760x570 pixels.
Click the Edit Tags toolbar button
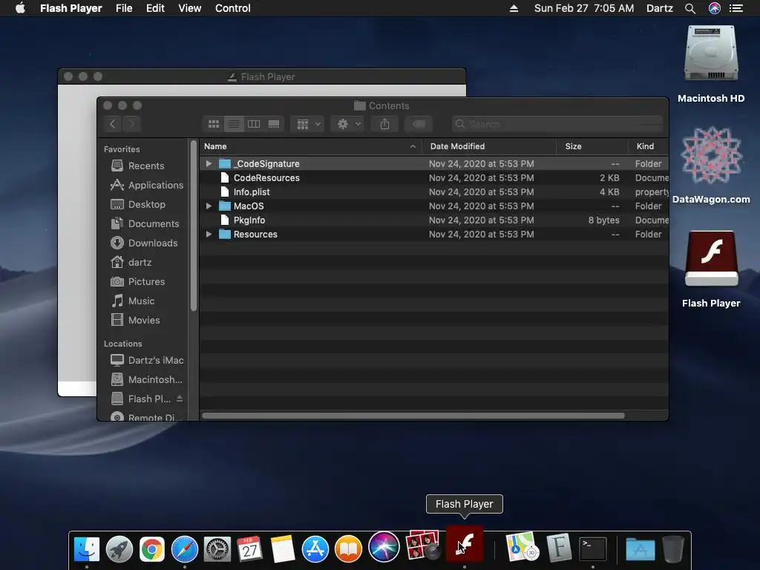(x=419, y=124)
